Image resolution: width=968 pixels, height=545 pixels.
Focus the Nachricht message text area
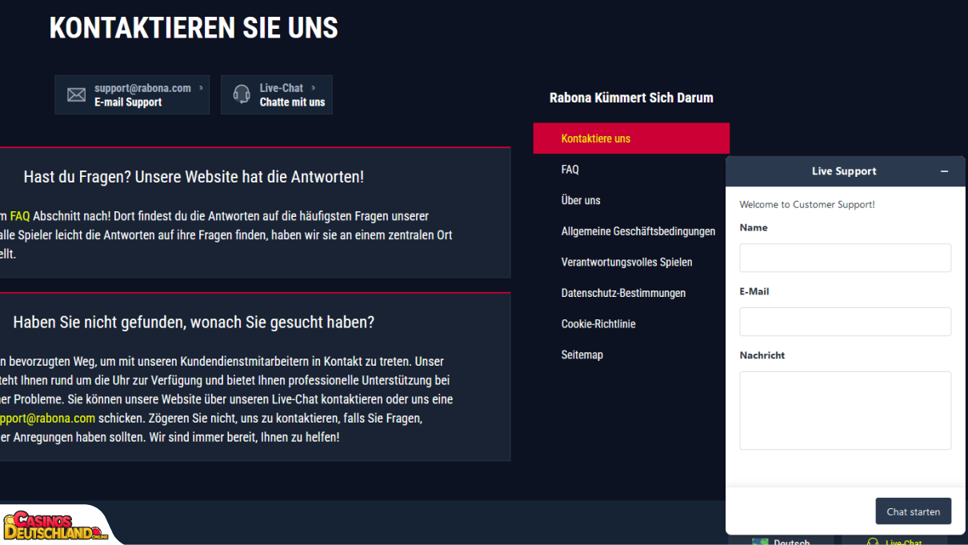[x=845, y=411]
